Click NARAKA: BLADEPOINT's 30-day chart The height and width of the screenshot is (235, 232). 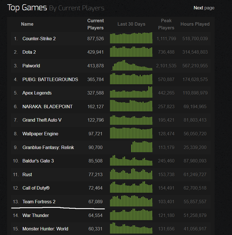[x=131, y=106]
